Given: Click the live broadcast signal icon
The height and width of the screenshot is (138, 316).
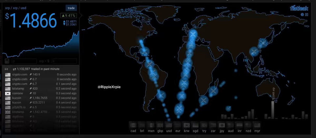Looking at the screenshot, I should pyautogui.click(x=6, y=69).
